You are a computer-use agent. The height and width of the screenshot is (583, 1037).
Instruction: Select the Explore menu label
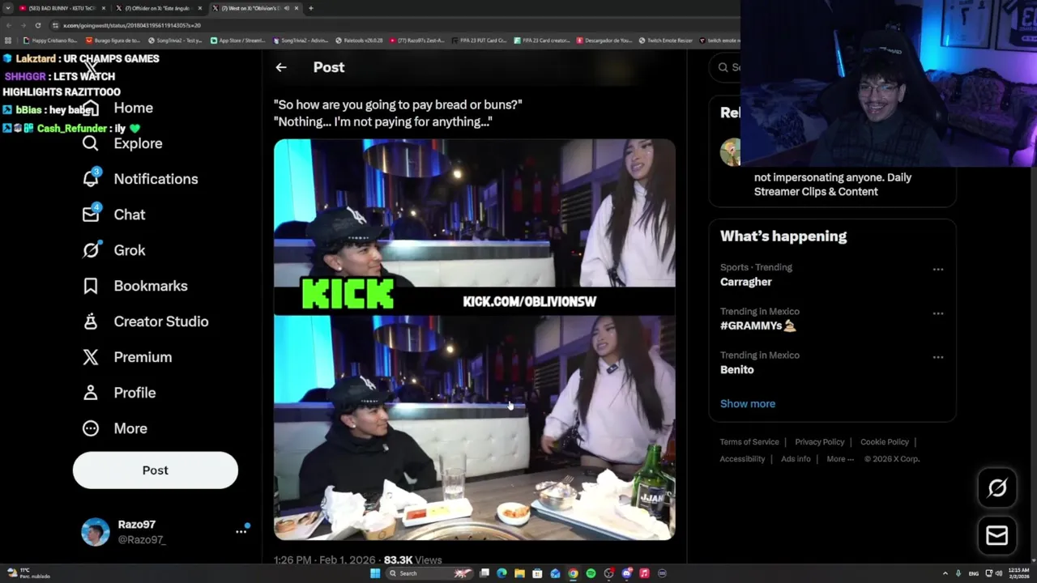tap(138, 143)
